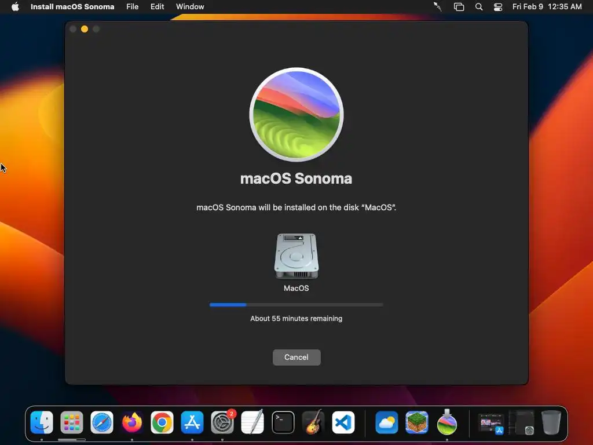The image size is (593, 445).
Task: Open the screenshots stack with App Store badge
Action: [x=491, y=423]
